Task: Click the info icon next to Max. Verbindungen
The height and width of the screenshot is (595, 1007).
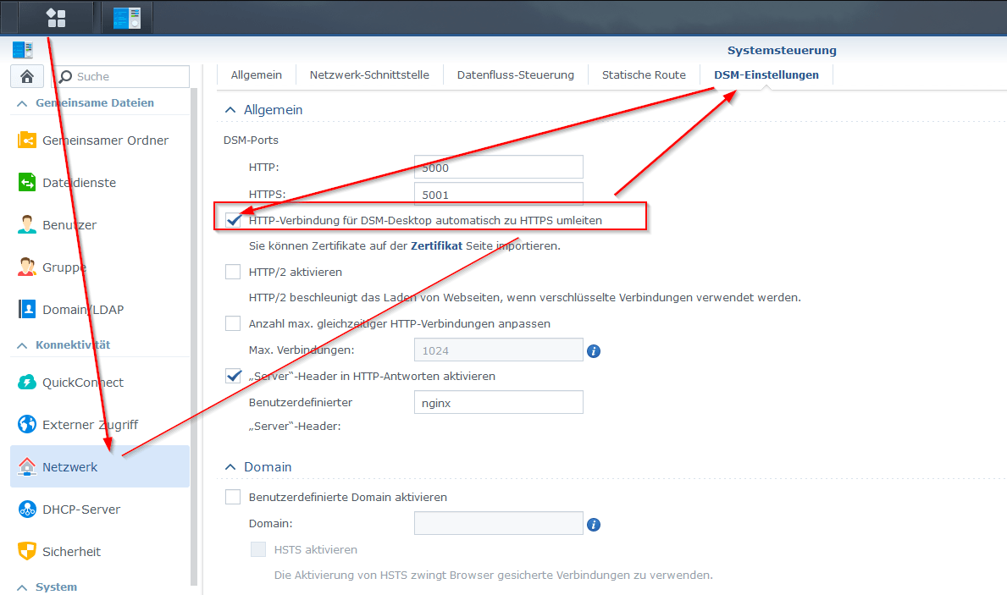Action: point(594,350)
